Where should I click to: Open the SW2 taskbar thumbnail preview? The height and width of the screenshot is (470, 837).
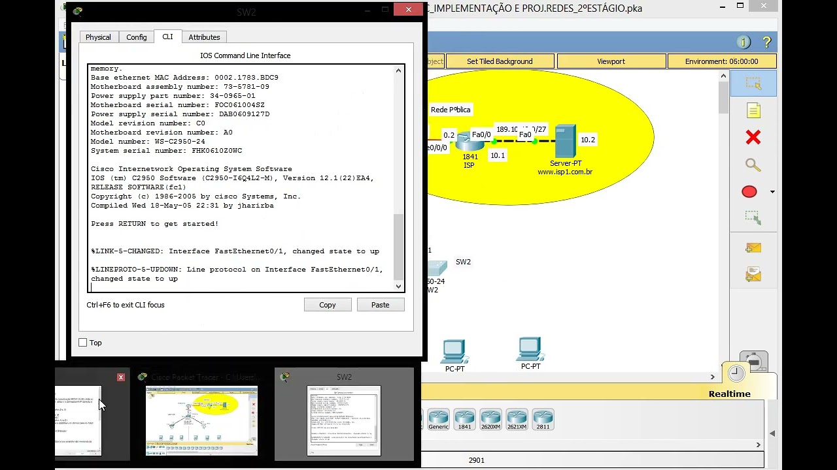(x=344, y=420)
